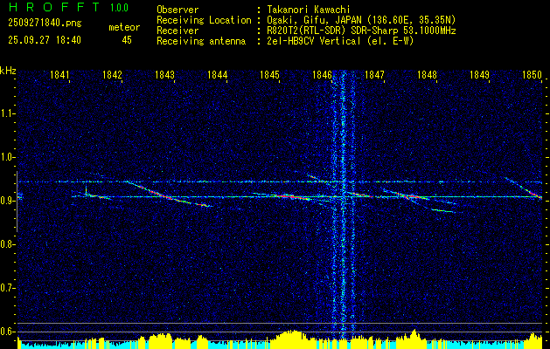Click the kHz axis unit label
550x349 pixels.
coord(8,71)
